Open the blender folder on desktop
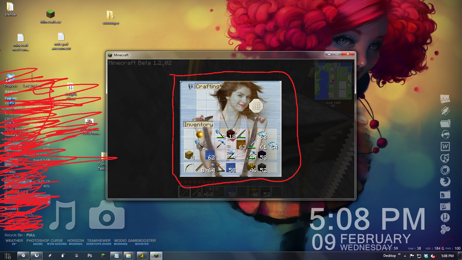The width and height of the screenshot is (462, 260). coord(10,9)
